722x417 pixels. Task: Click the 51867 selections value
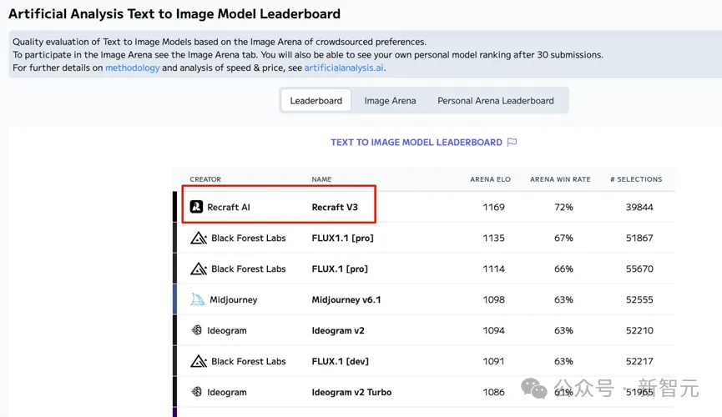tap(639, 238)
